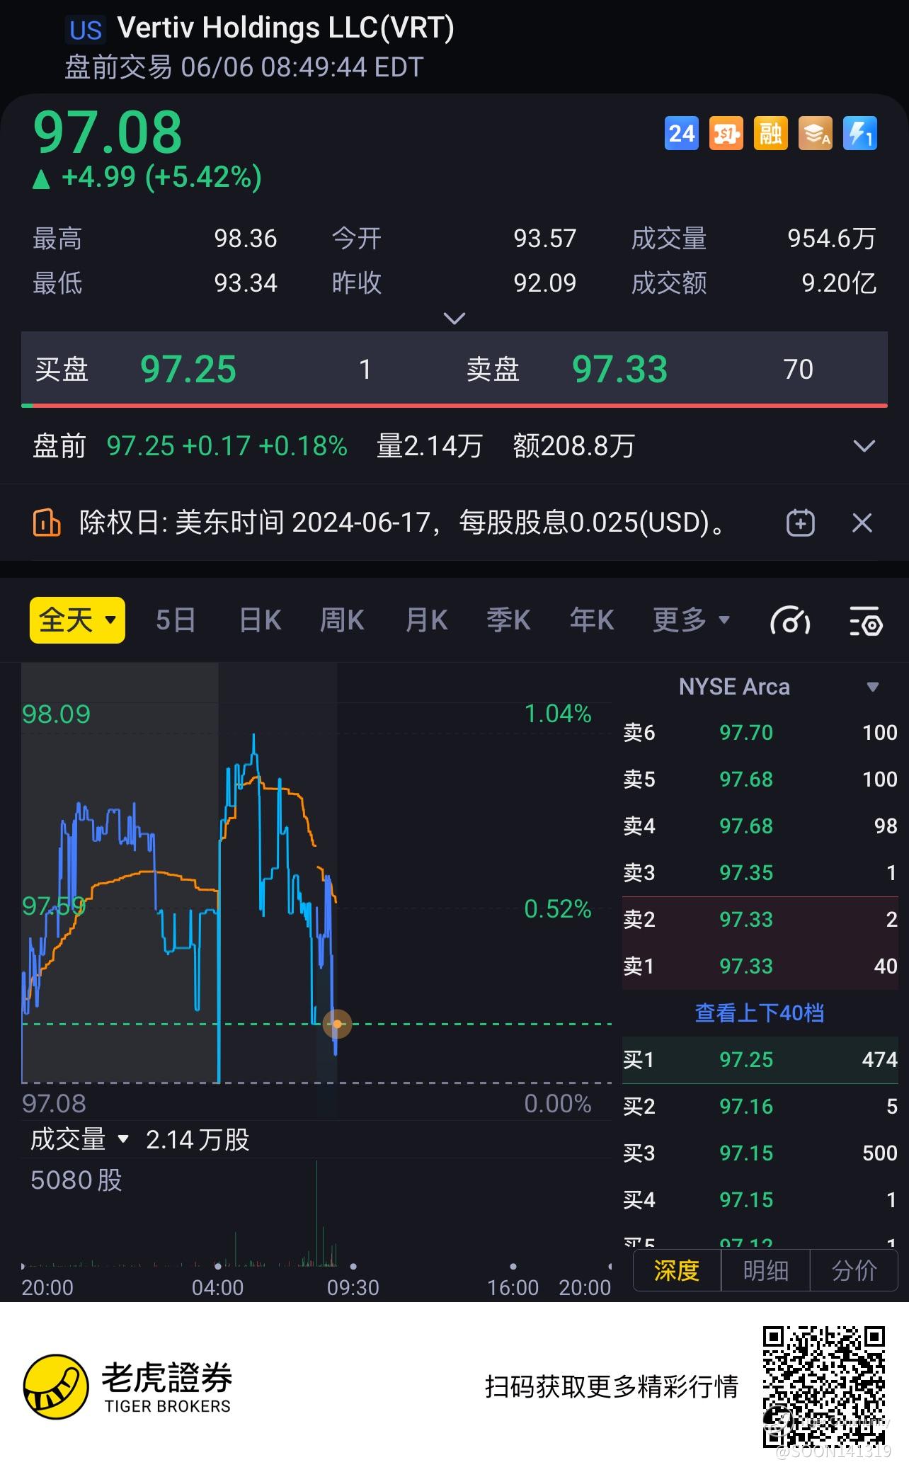Tap the orange current-price marker on chart

click(x=337, y=1024)
